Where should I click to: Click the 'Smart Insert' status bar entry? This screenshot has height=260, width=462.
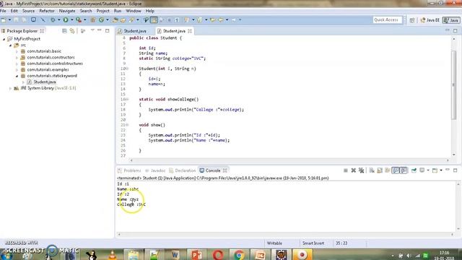tap(313, 243)
